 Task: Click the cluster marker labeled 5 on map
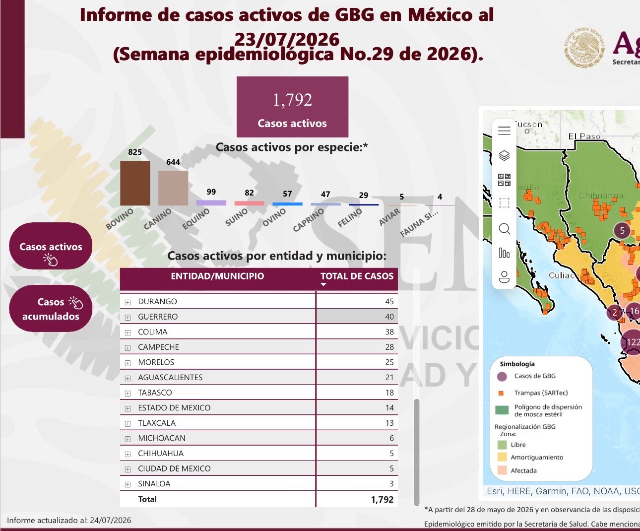622,230
